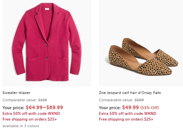Screen dimensions: 183x130
Task: Click the Sweater-blazer product title
Action: tap(16, 93)
